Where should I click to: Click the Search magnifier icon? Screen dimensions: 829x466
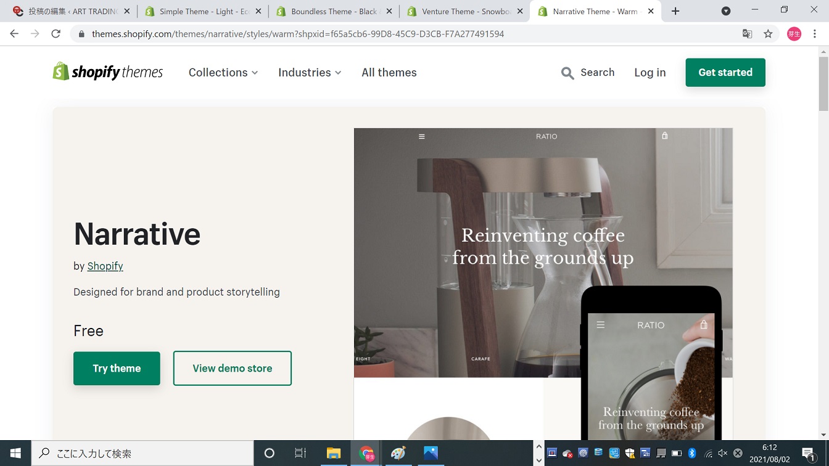(567, 73)
